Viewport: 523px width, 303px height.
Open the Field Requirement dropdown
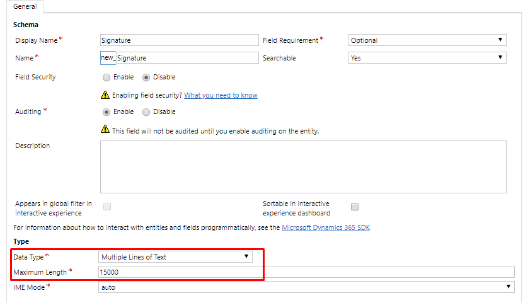click(x=427, y=40)
